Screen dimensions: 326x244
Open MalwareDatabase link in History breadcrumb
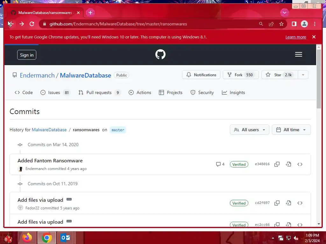(x=49, y=130)
